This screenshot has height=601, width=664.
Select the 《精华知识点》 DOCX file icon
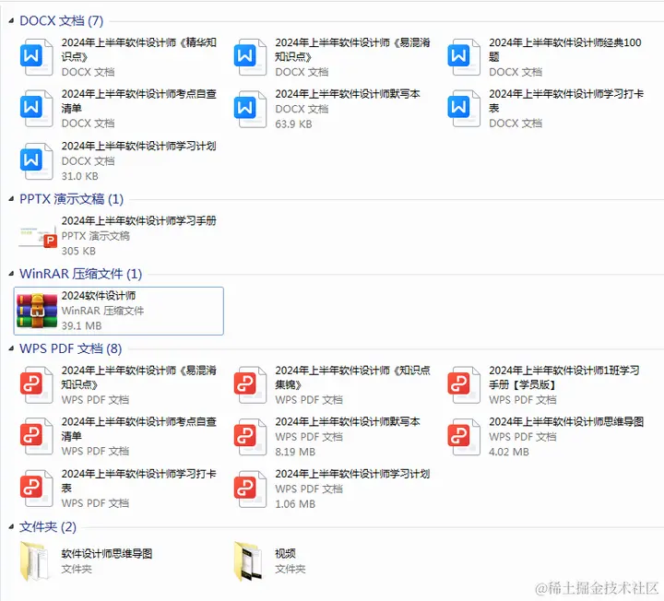(x=36, y=57)
